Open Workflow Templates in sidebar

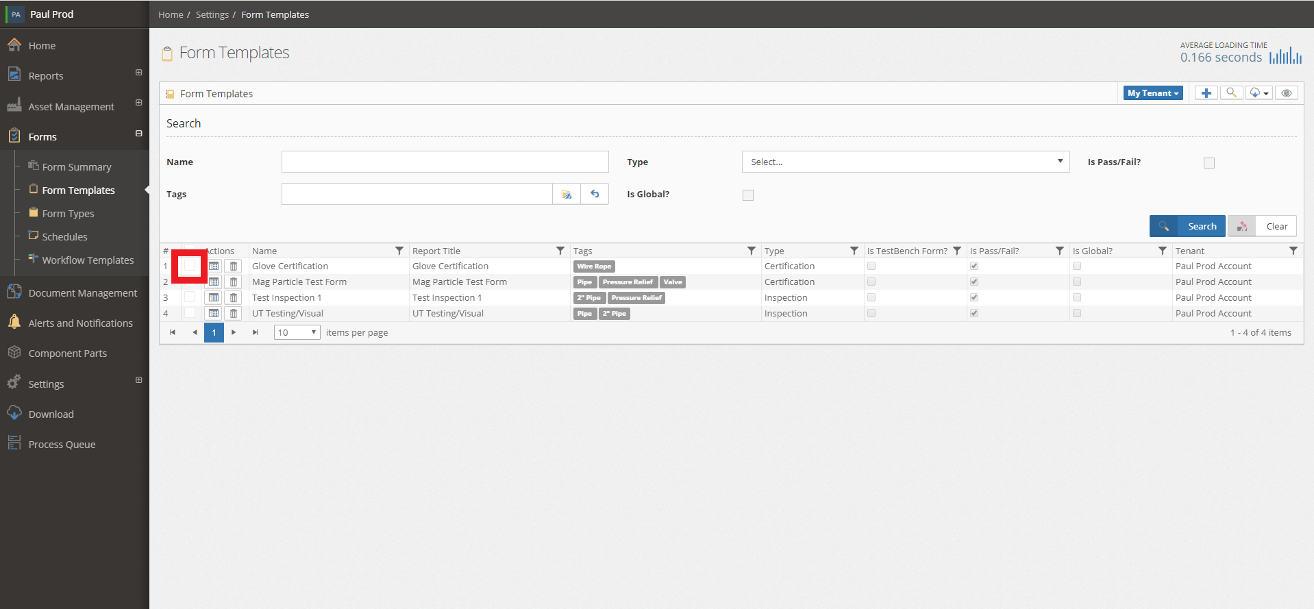(88, 260)
